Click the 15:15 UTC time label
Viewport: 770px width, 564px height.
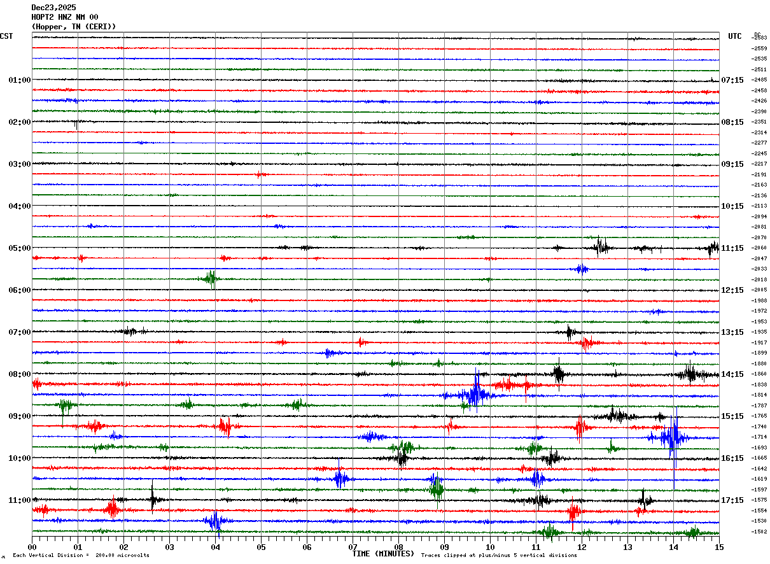point(732,416)
